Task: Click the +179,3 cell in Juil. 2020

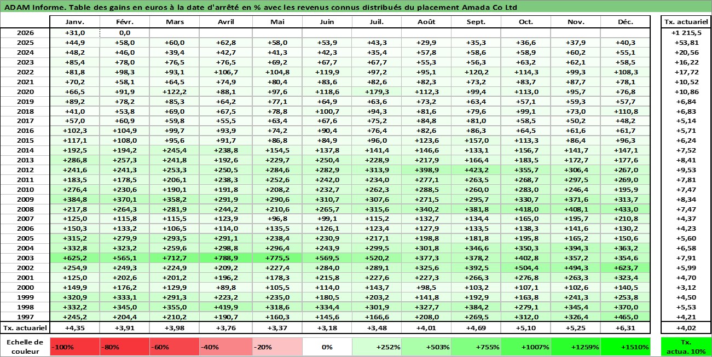Action: tap(376, 92)
